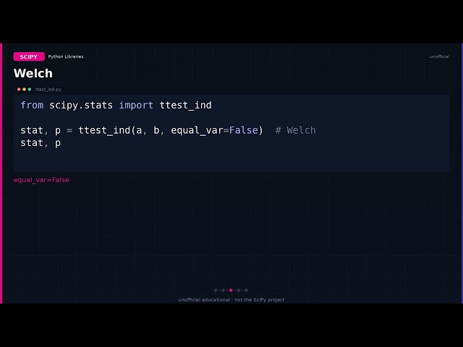The image size is (463, 347).
Task: Click the '# Welch' code comment
Action: click(x=295, y=130)
